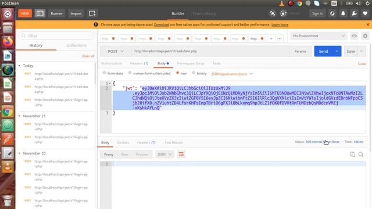
Task: Collapse the November 21 history group
Action: pos(19,116)
